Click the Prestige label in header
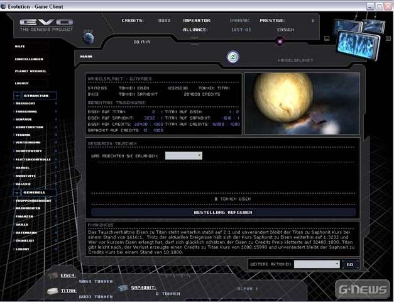Viewport: 394px width, 302px height. pyautogui.click(x=272, y=20)
